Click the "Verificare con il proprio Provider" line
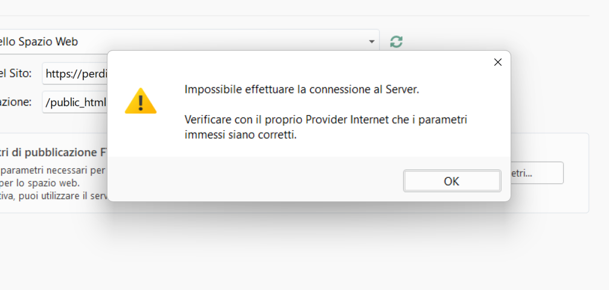The height and width of the screenshot is (290, 609). [325, 120]
